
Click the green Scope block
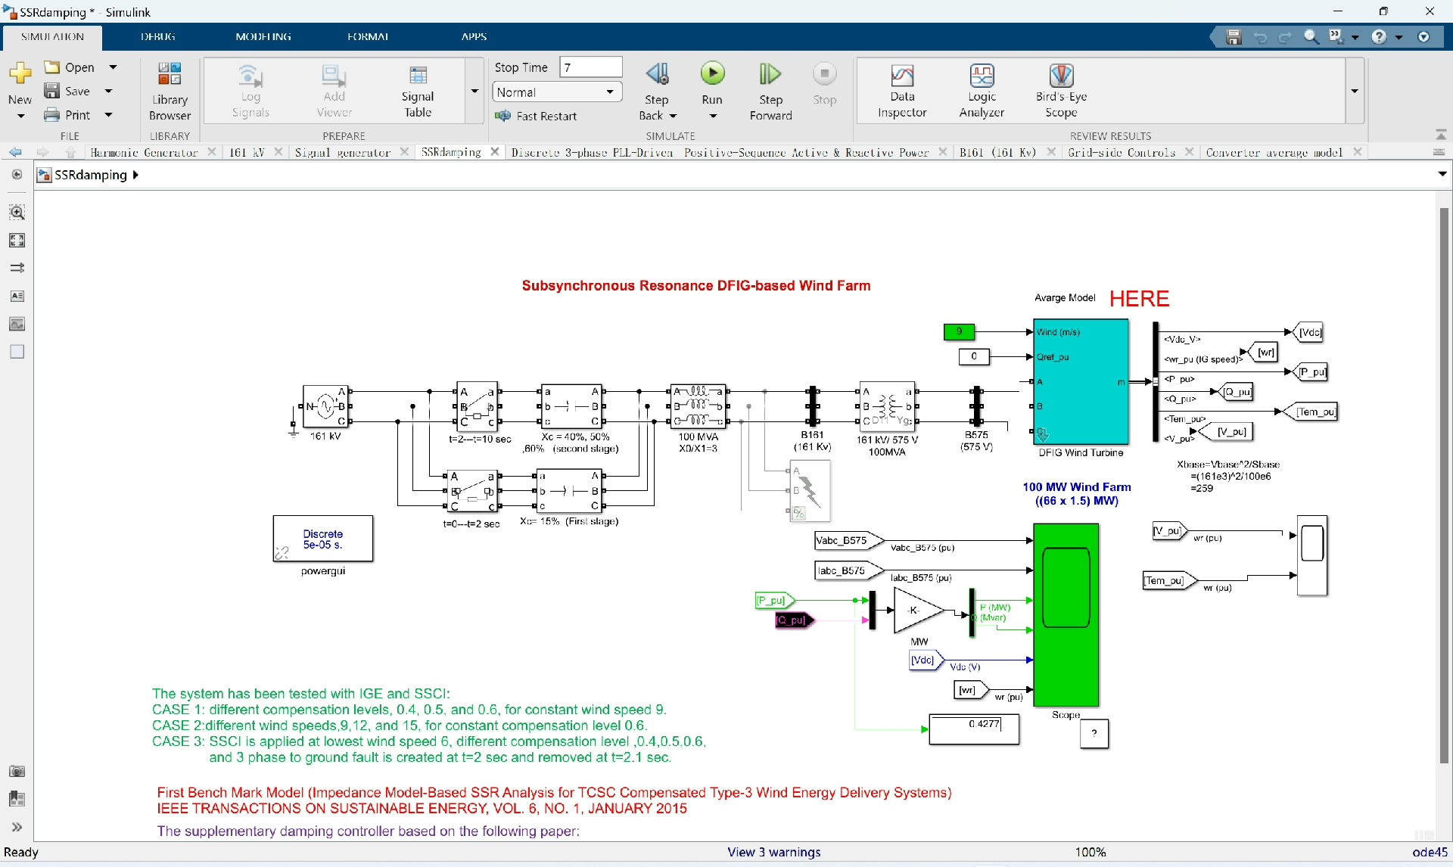click(x=1066, y=614)
